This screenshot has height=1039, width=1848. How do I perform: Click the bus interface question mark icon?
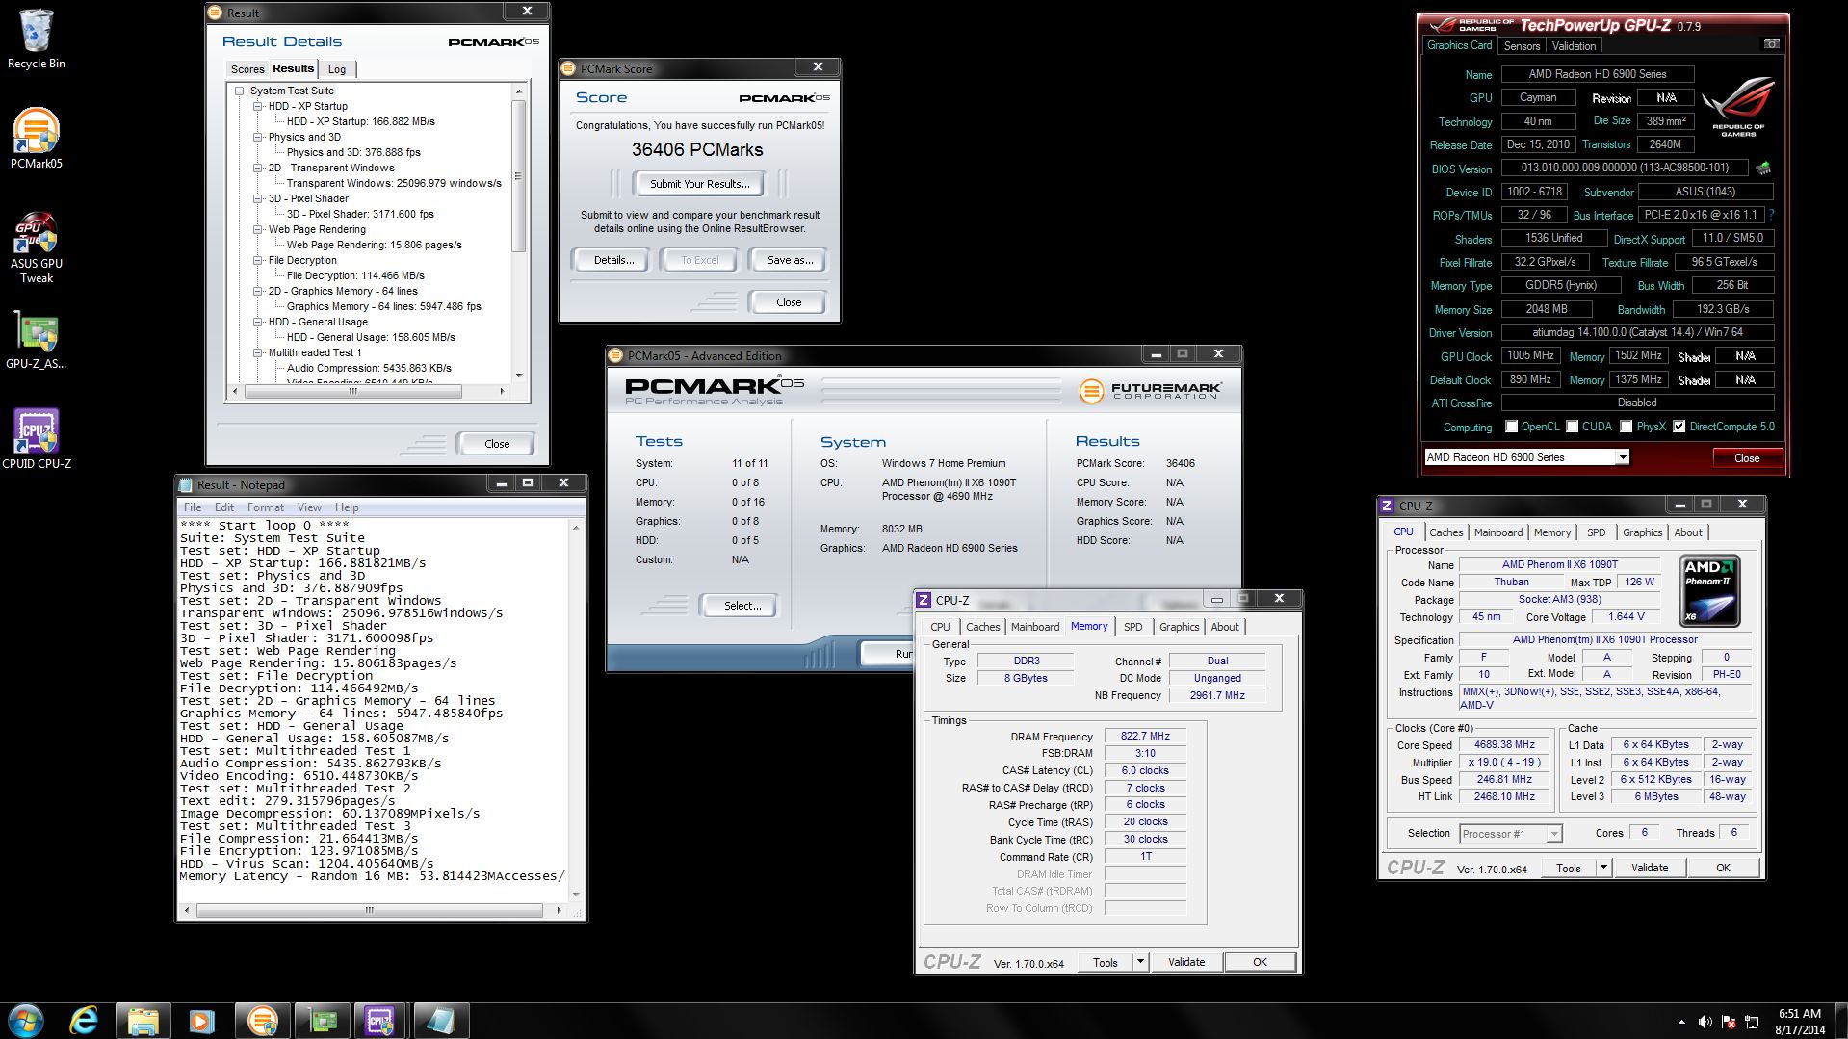point(1771,215)
